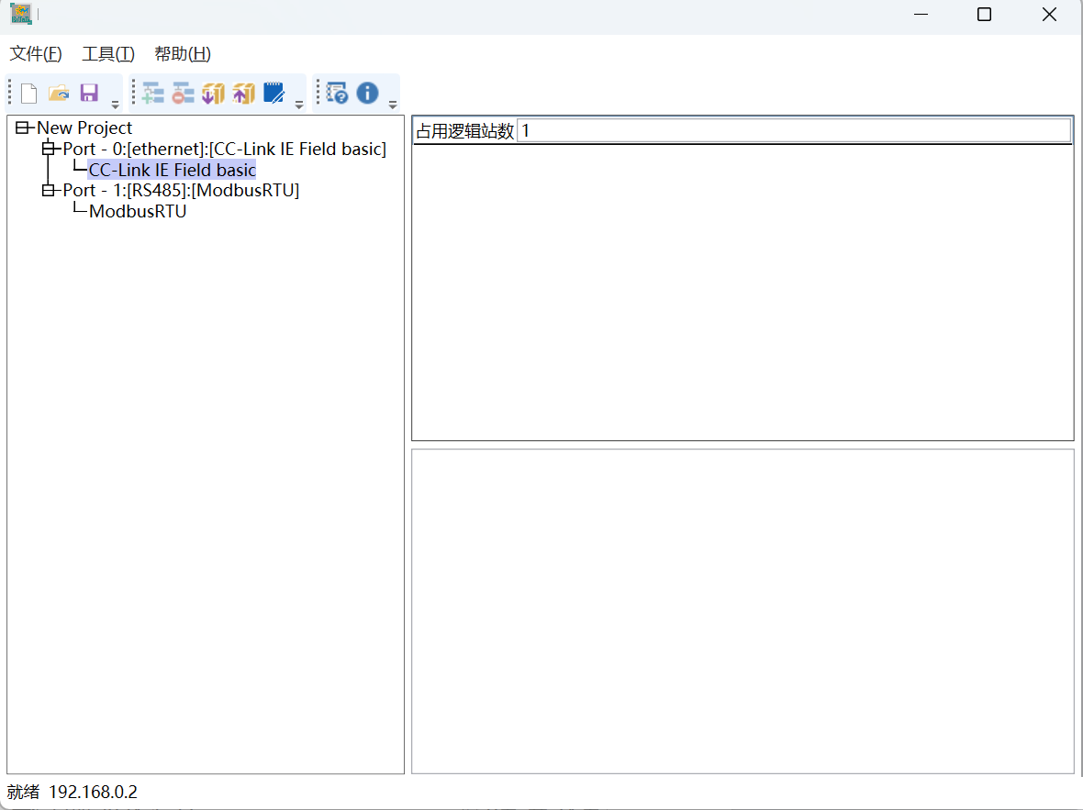Open the help contents icon
Viewport: 1083px width, 810px height.
click(x=337, y=93)
